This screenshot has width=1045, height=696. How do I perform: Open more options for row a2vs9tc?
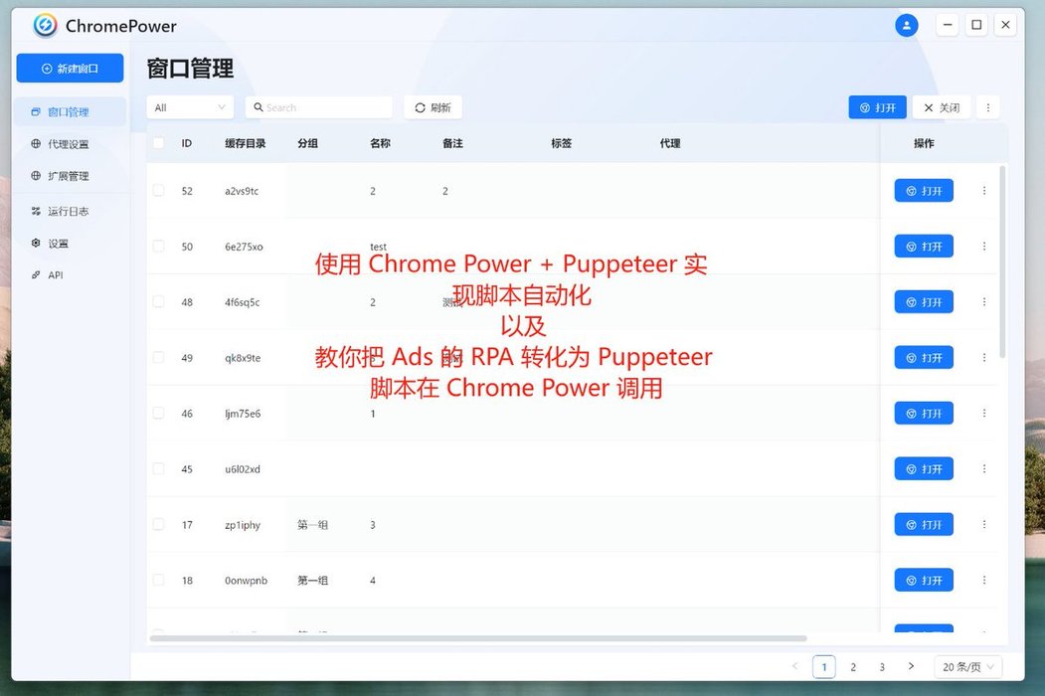point(983,191)
